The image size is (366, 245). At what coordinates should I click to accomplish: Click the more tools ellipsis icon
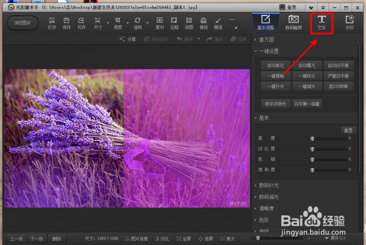232,19
